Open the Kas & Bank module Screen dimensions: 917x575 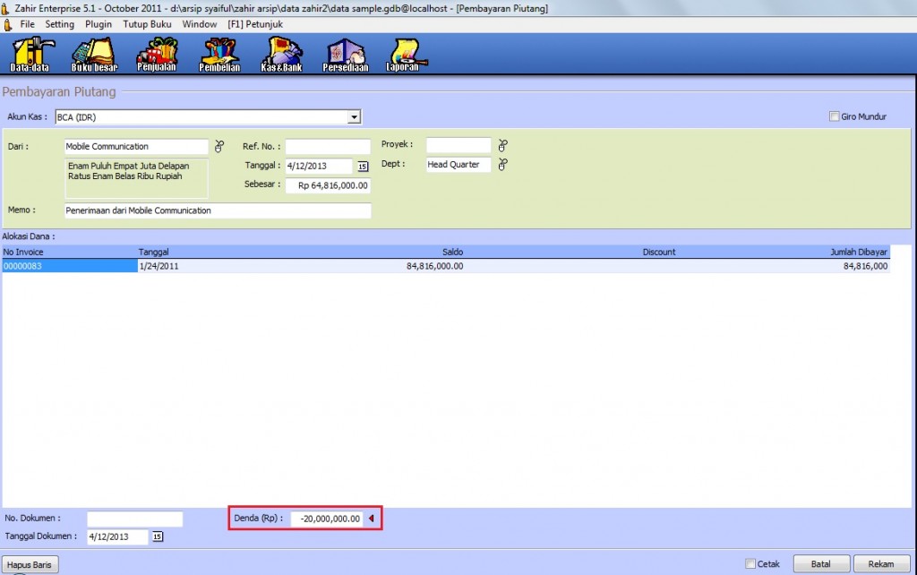(281, 54)
